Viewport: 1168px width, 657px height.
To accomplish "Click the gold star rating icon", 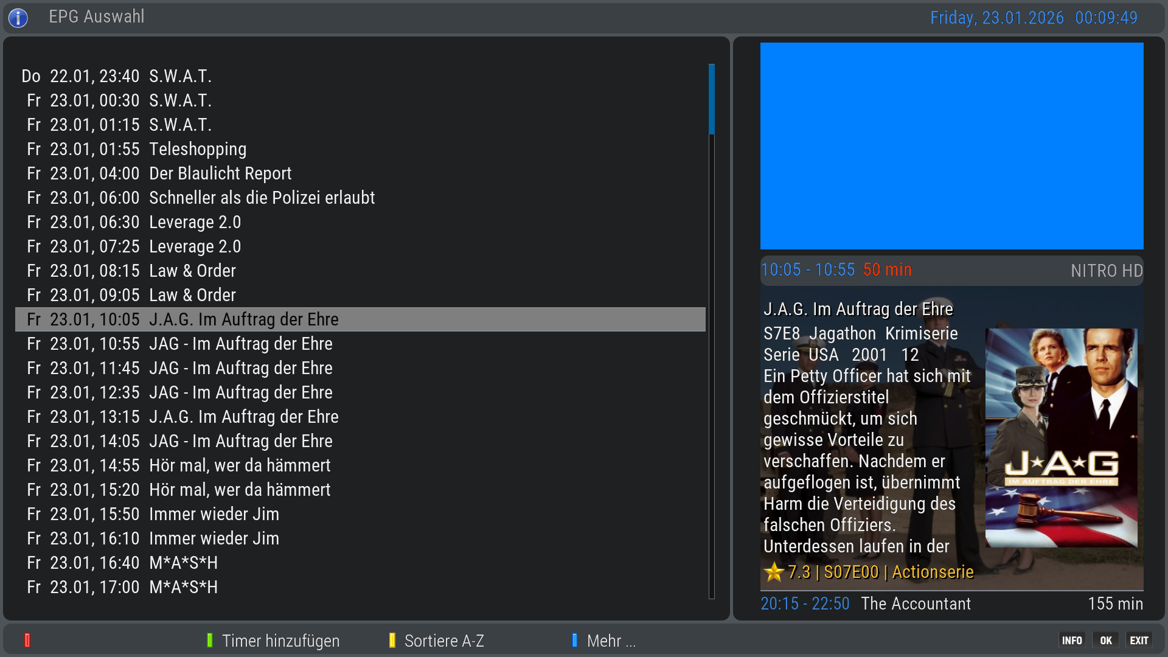I will coord(774,572).
